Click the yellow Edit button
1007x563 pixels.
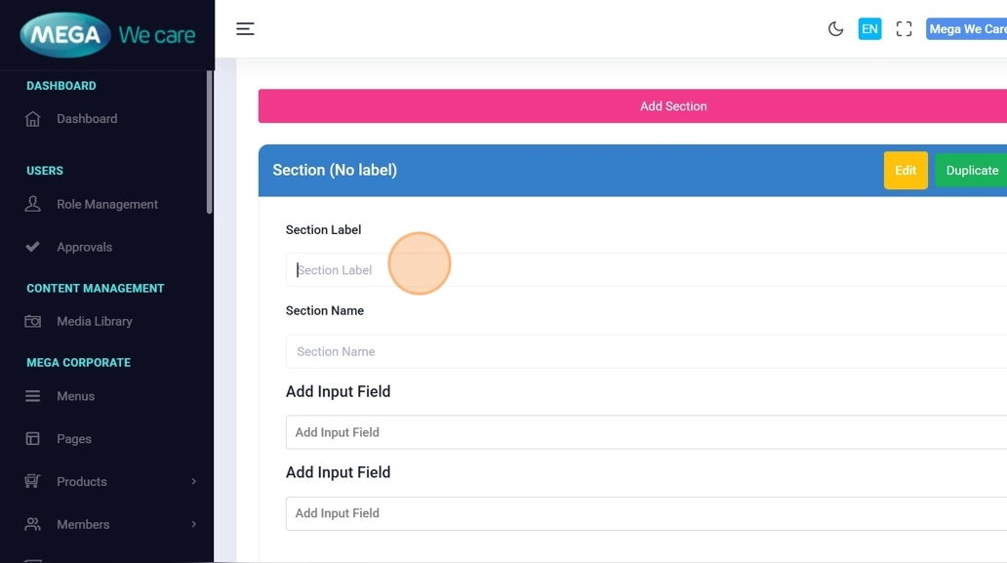[x=906, y=171]
